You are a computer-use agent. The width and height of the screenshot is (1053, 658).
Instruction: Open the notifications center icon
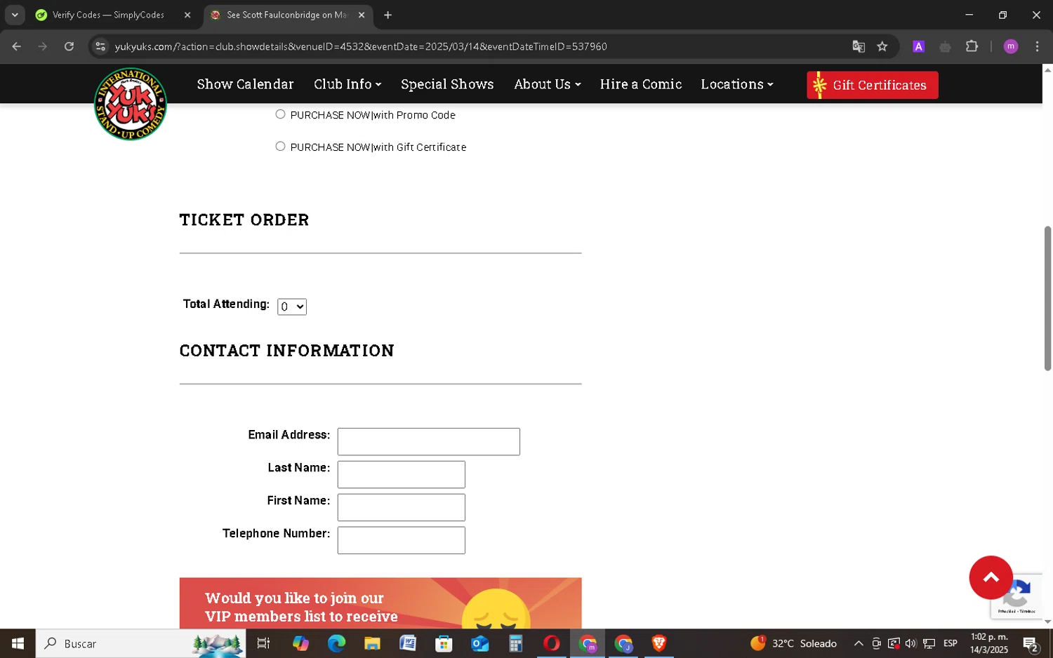1031,643
